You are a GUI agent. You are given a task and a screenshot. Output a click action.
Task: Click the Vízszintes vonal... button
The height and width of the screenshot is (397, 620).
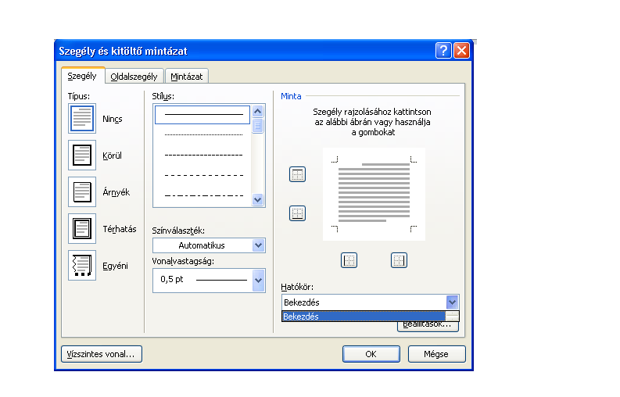tap(102, 354)
